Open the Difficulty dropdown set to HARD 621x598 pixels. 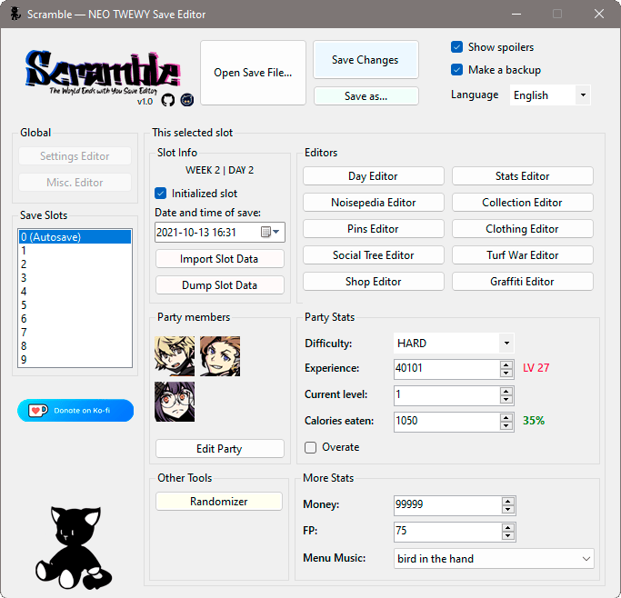click(x=454, y=344)
